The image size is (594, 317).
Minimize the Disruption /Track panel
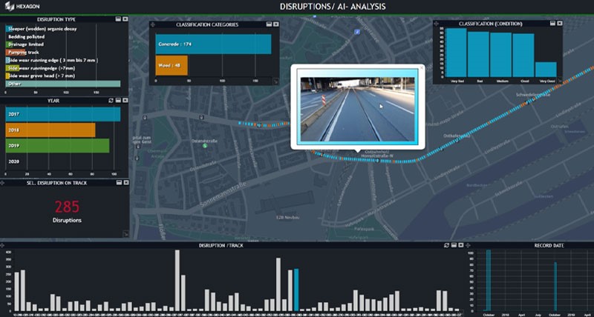point(454,245)
